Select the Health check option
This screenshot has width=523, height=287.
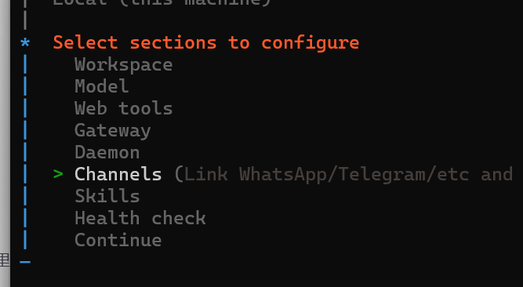click(140, 218)
